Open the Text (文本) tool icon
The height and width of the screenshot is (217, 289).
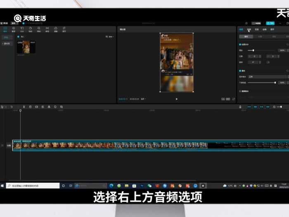[x=22, y=29]
